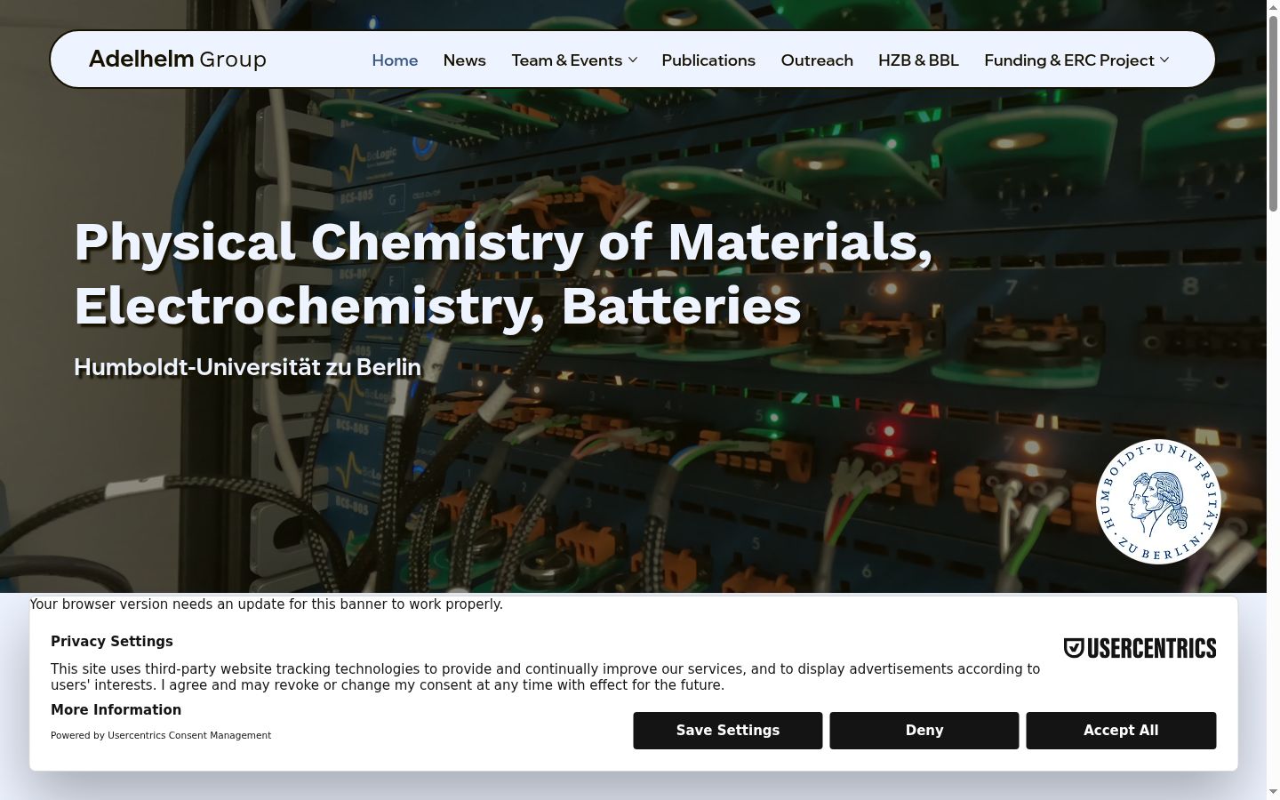The width and height of the screenshot is (1280, 800).
Task: Open the Publications page
Action: tap(708, 60)
